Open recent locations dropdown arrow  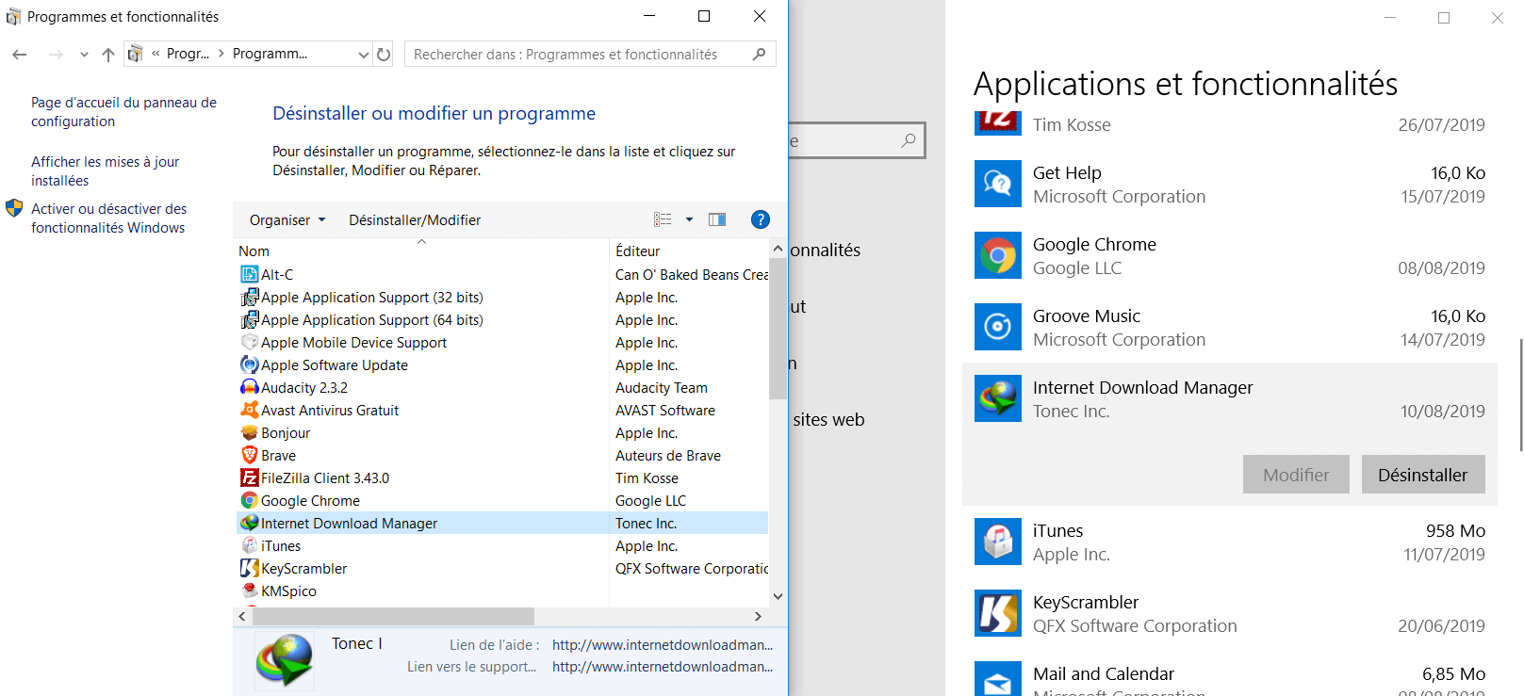tap(84, 55)
